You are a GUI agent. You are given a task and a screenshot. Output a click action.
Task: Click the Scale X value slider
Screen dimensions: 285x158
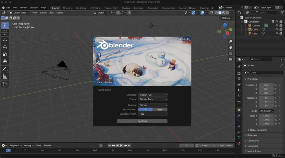click(266, 116)
